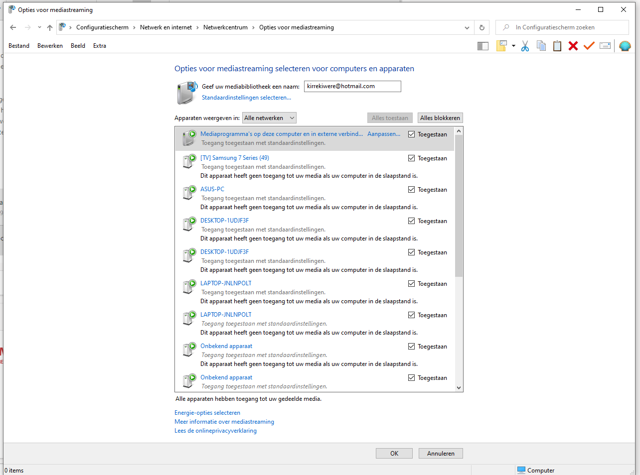Open the Bestand menu
The height and width of the screenshot is (475, 640).
coord(19,46)
